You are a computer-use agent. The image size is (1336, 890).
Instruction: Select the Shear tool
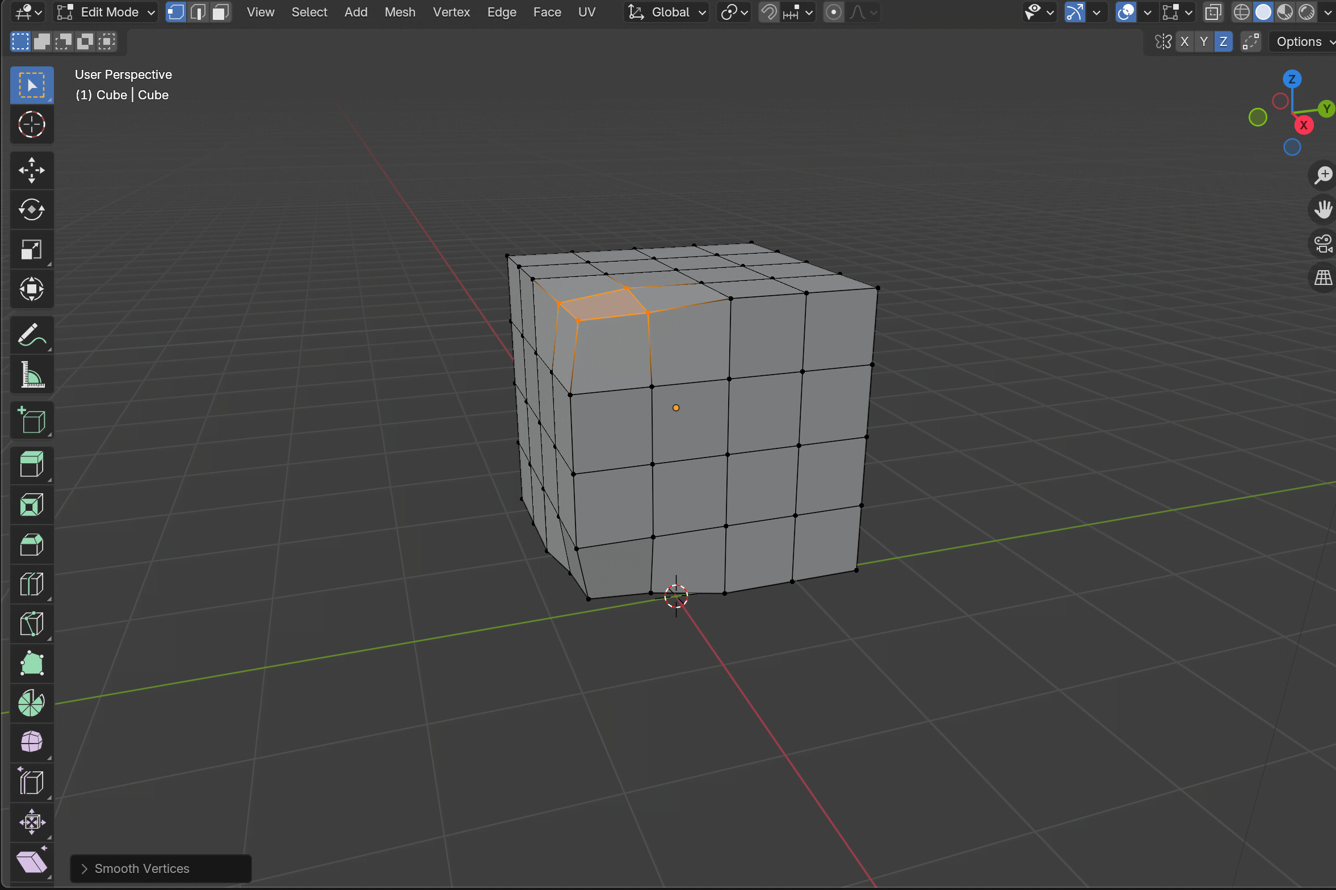32,862
